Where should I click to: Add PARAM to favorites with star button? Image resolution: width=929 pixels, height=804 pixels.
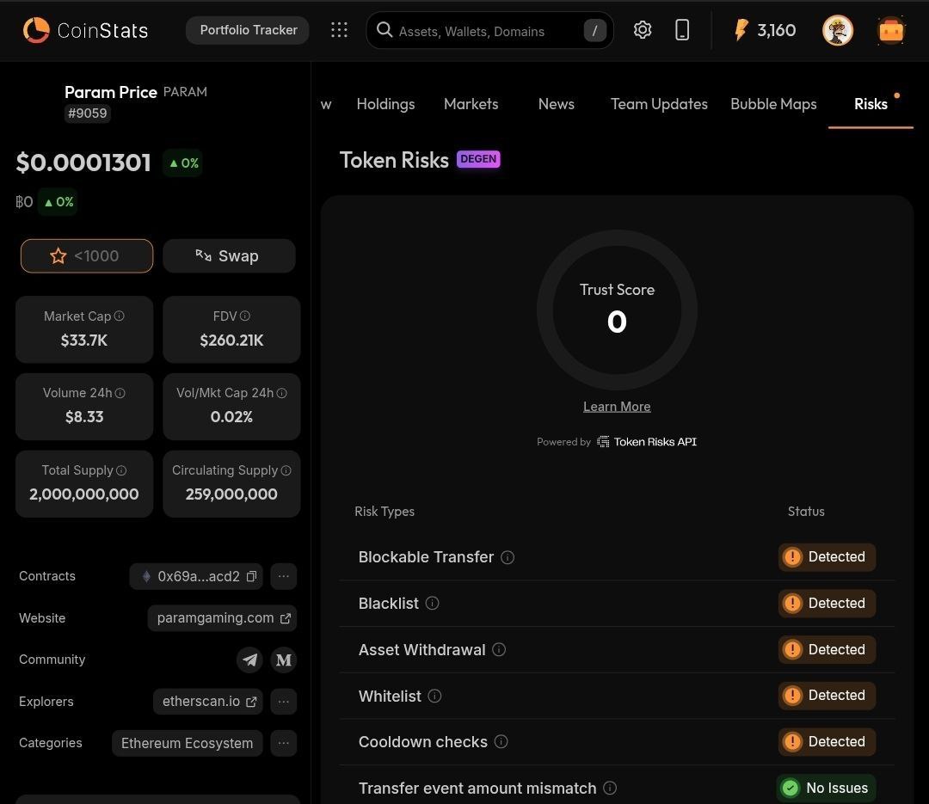pos(87,256)
